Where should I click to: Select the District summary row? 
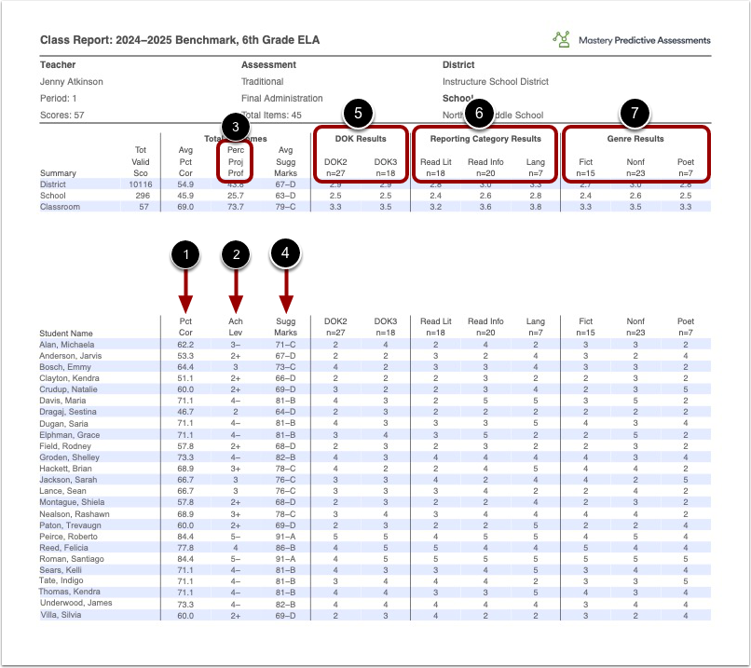(52, 185)
